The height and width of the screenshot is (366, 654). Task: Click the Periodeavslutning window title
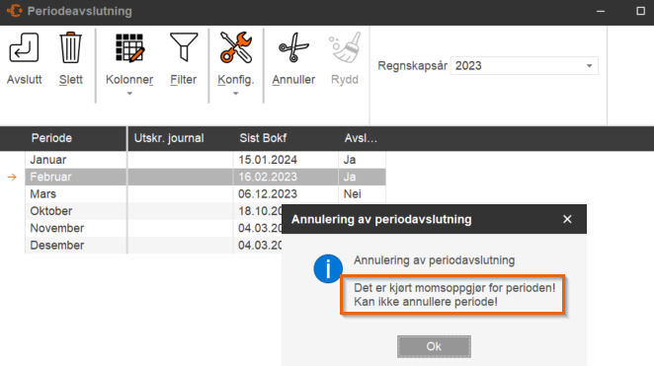[79, 11]
